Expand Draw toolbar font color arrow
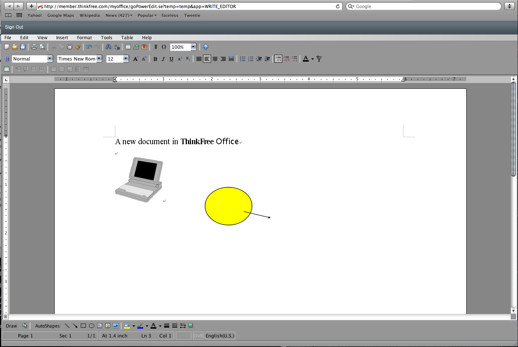The image size is (518, 347). pos(160,326)
